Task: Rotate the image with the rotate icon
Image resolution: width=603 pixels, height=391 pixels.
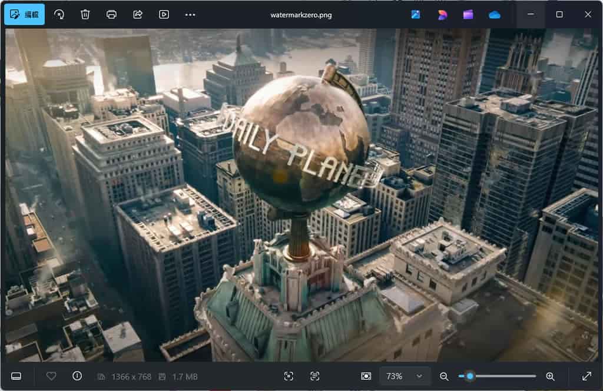Action: point(59,15)
